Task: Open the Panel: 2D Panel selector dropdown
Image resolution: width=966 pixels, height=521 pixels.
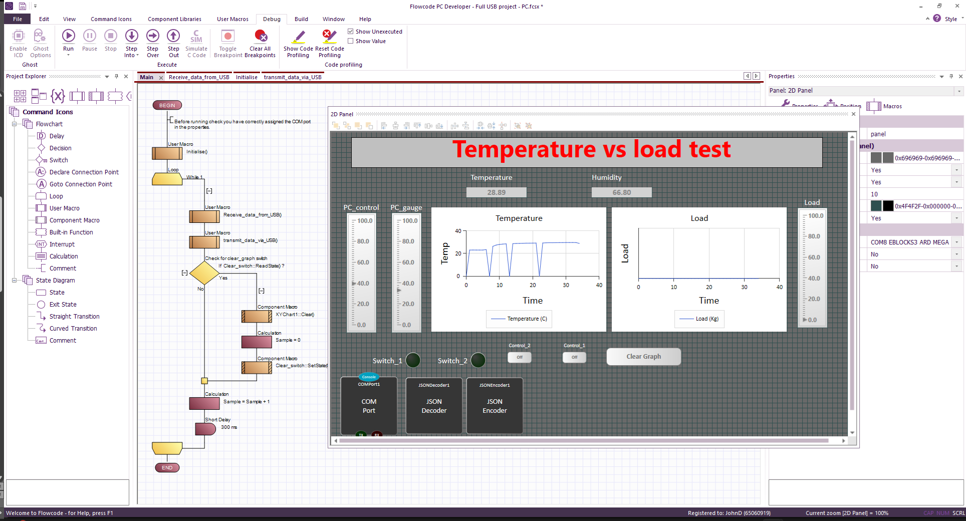Action: tap(959, 91)
